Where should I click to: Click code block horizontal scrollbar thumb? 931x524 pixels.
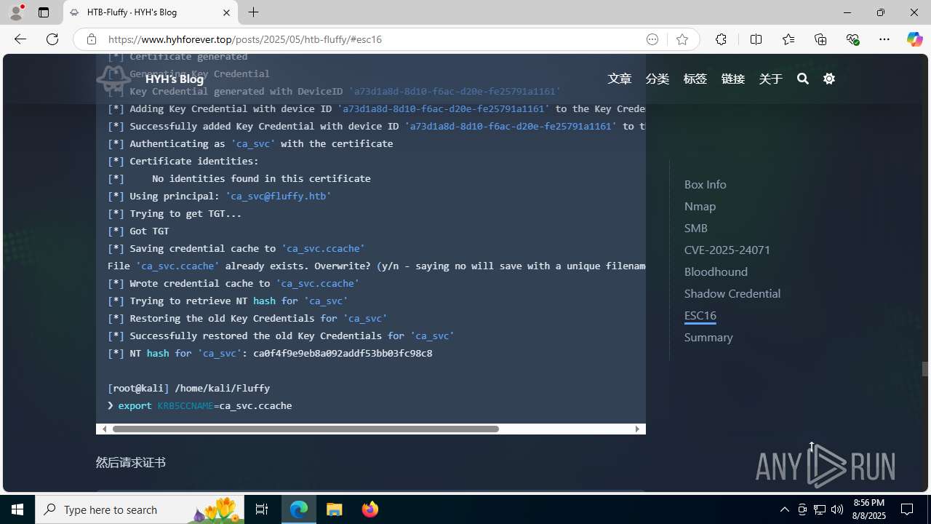point(305,429)
